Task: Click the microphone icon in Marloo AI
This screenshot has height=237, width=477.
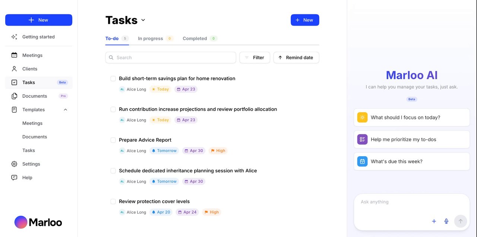Action: pyautogui.click(x=446, y=221)
